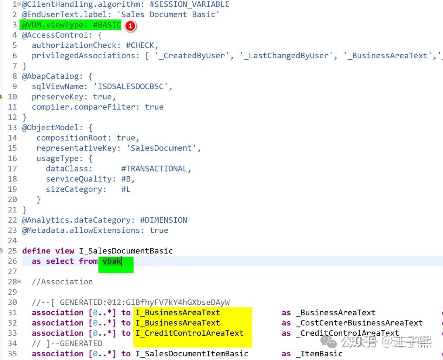Click the warning icon beside line 10

click(2, 96)
